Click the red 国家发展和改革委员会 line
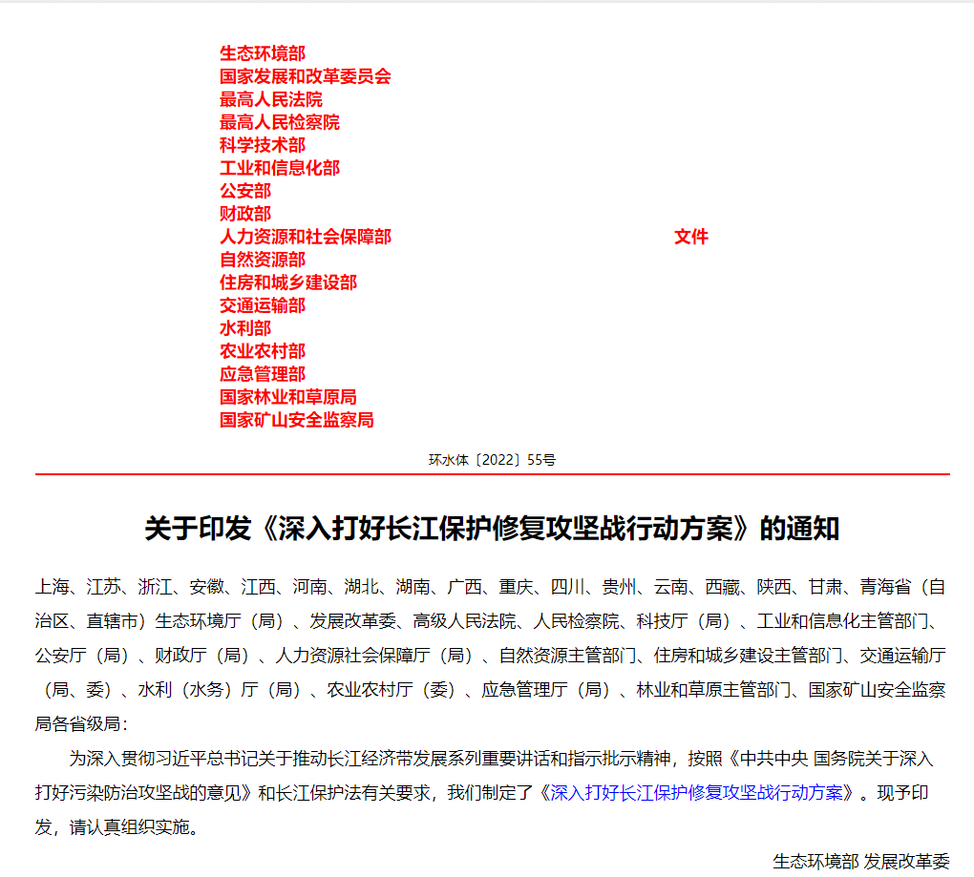 [x=305, y=76]
